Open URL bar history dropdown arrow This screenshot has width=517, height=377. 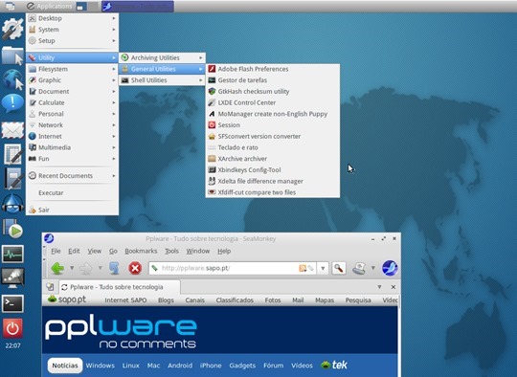[x=323, y=268]
